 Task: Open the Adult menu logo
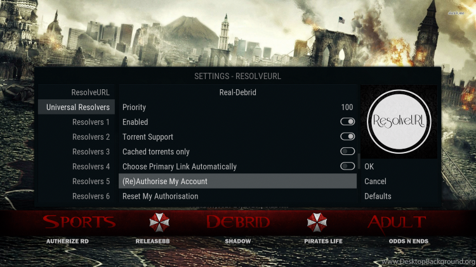397,223
